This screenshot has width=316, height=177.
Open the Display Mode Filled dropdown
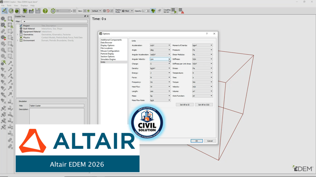(x=127, y=11)
